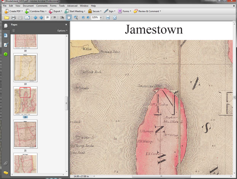This screenshot has width=237, height=179.
Task: Click the fit one full page icon
Action: [x=115, y=18]
